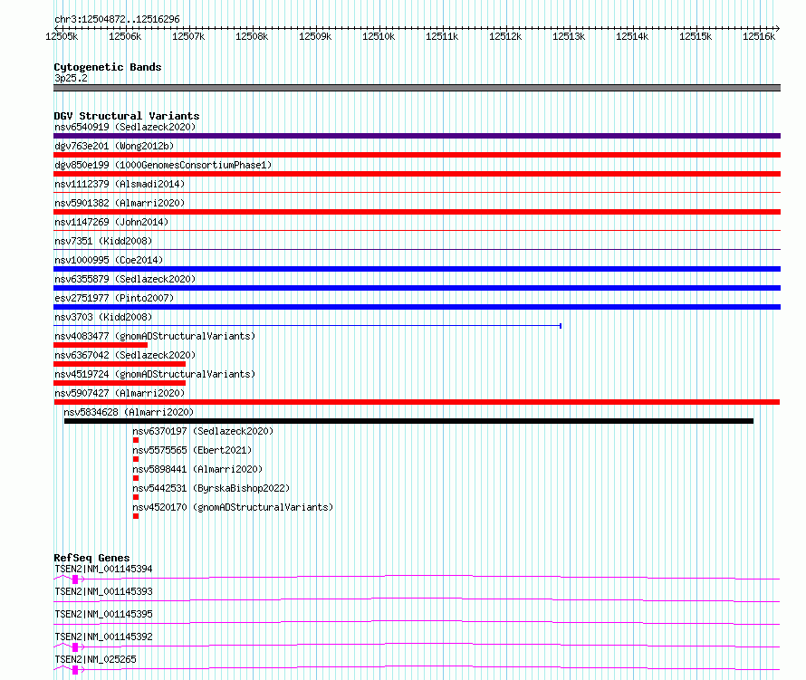806x680 pixels.
Task: Click the blue bar under nsv6355879
Action: 417,288
